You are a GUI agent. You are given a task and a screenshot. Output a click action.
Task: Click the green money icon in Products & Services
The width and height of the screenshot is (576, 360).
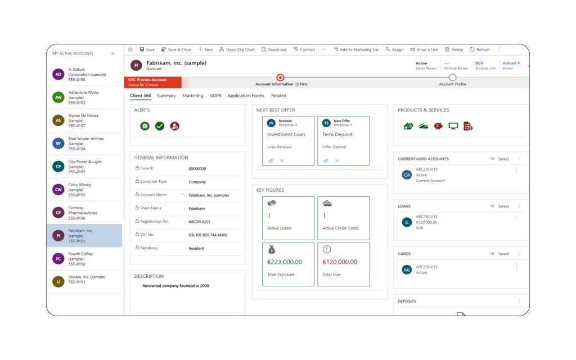(x=408, y=126)
